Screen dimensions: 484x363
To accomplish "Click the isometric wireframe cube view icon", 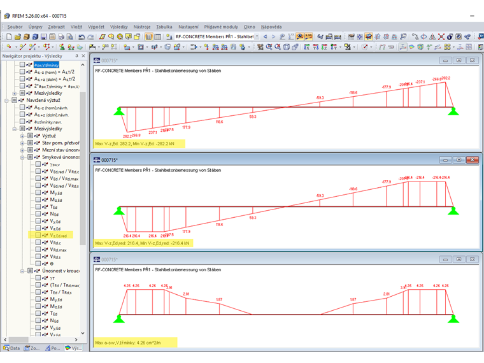I will 287,47.
